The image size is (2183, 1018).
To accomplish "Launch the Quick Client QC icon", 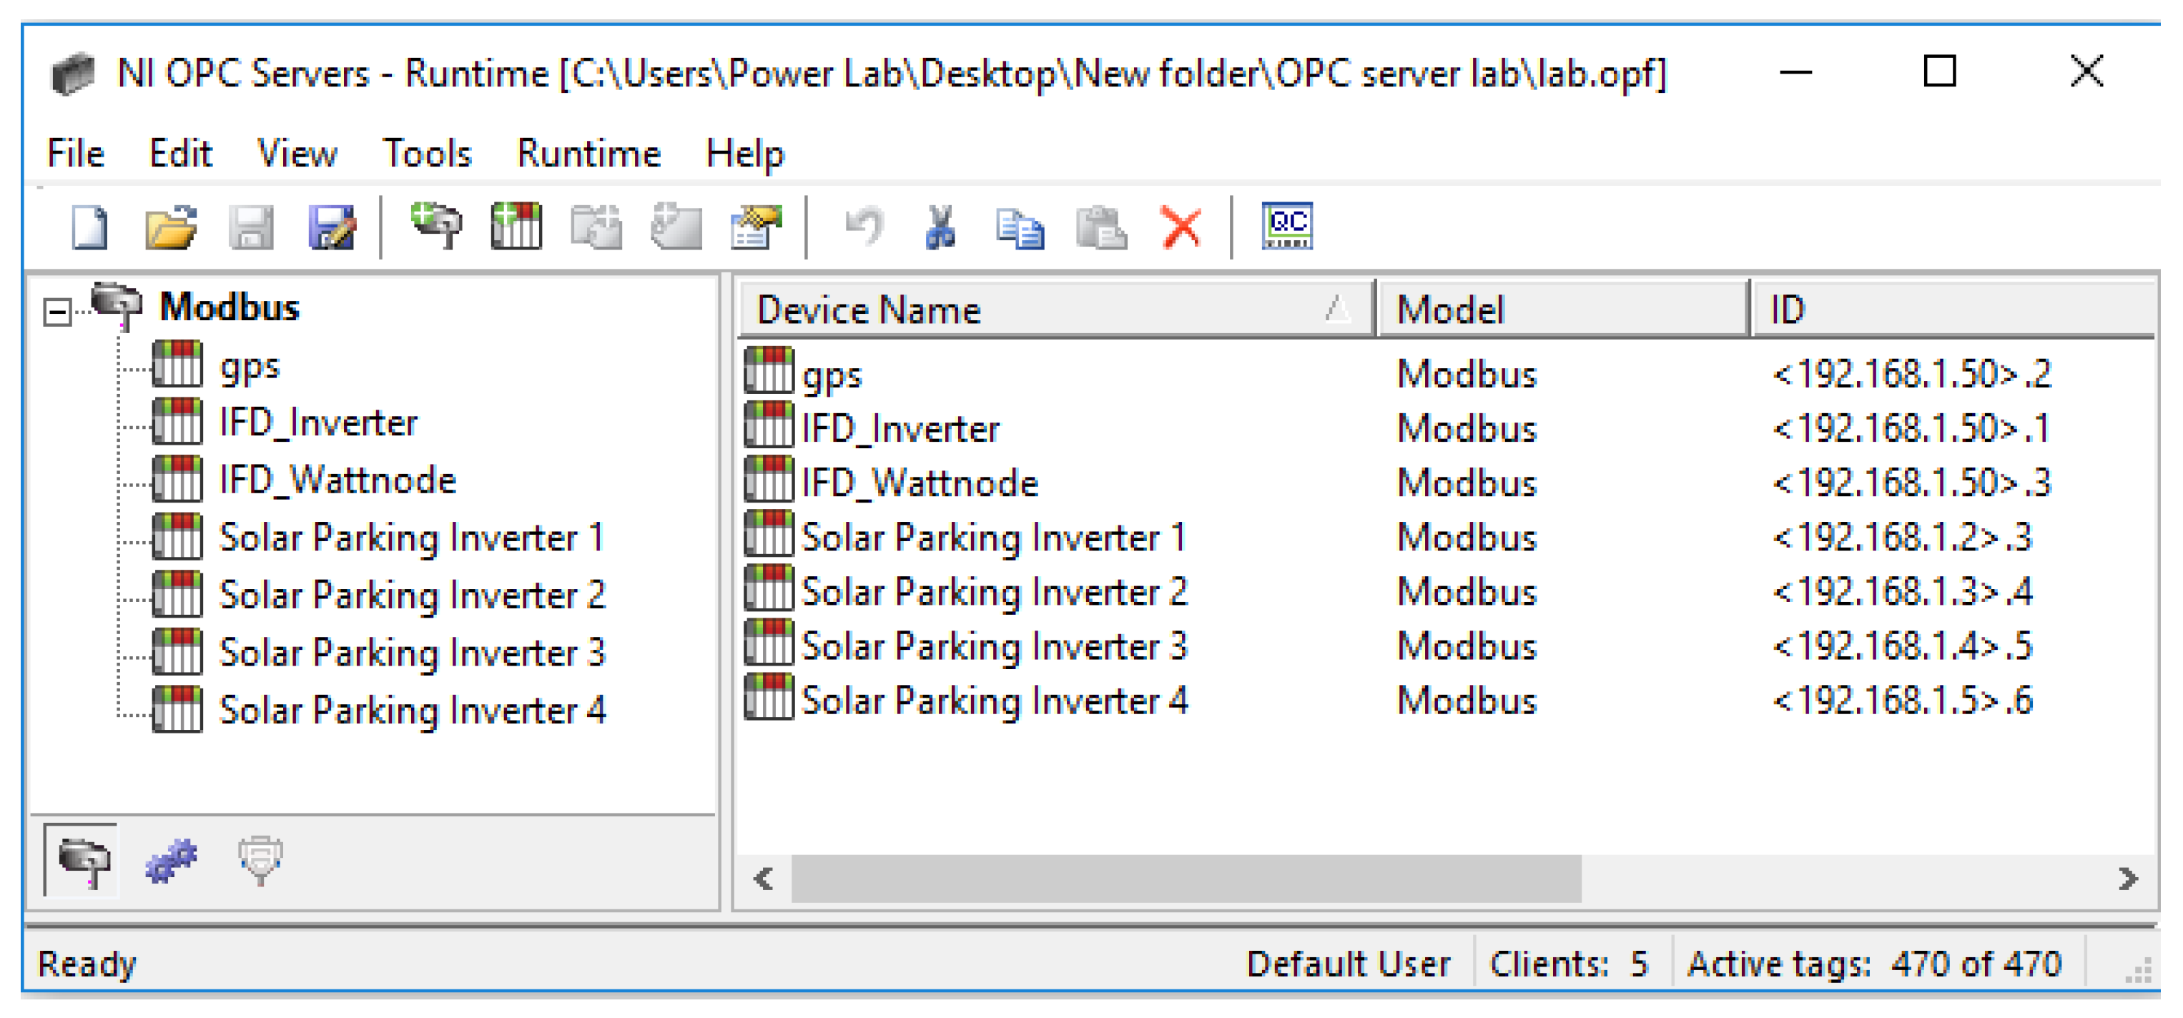I will 1286,225.
